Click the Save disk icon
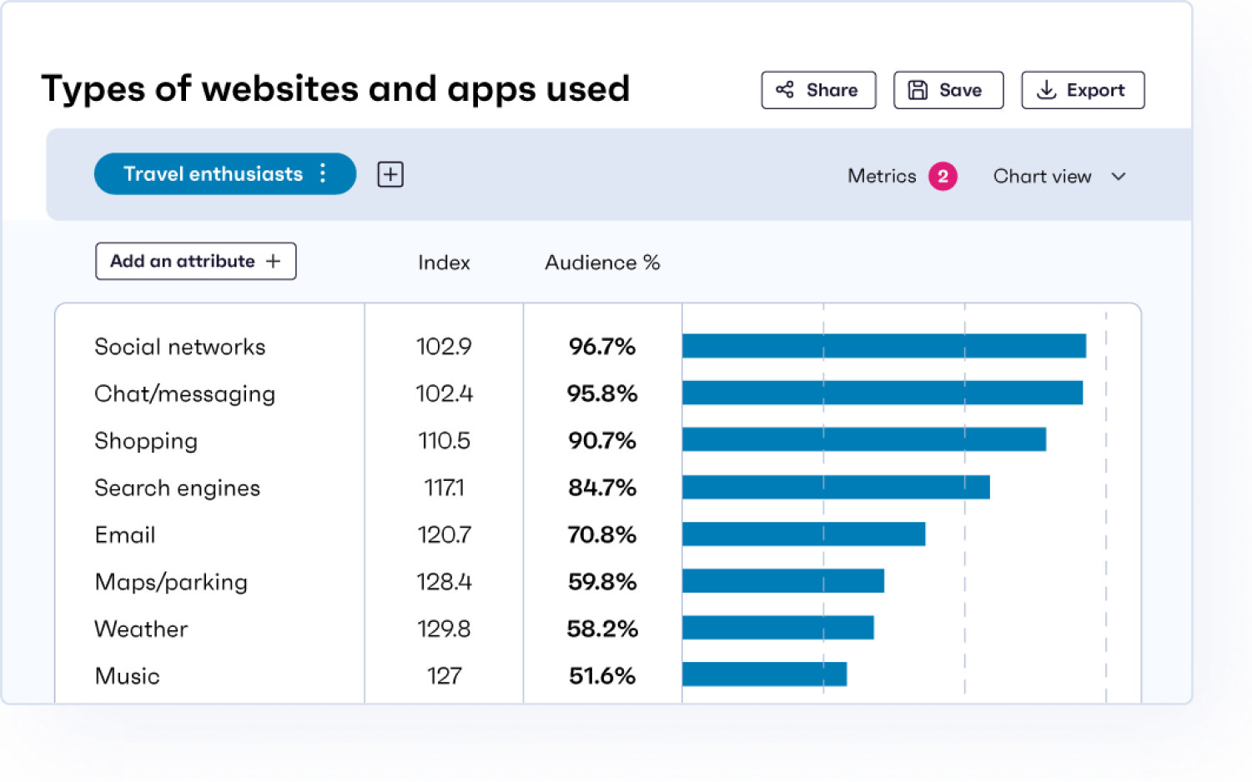 [x=920, y=90]
